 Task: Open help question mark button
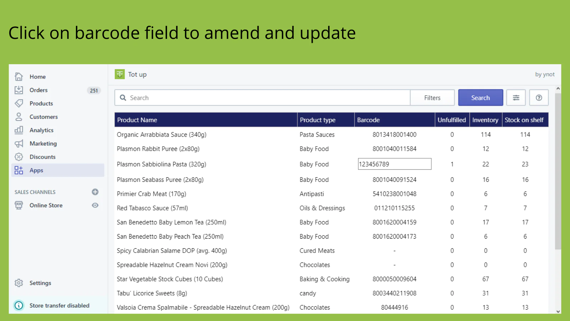(539, 98)
